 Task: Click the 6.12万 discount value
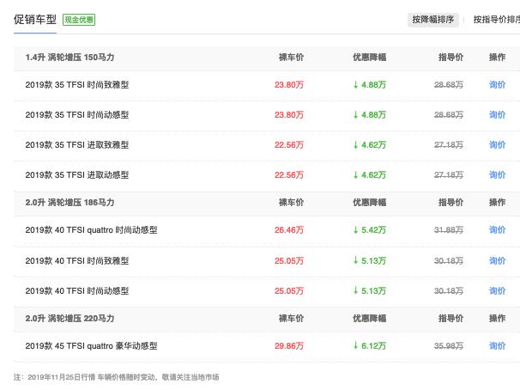pos(370,346)
